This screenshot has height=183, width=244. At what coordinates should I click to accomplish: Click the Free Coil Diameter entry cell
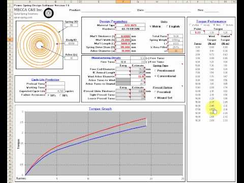123,69
